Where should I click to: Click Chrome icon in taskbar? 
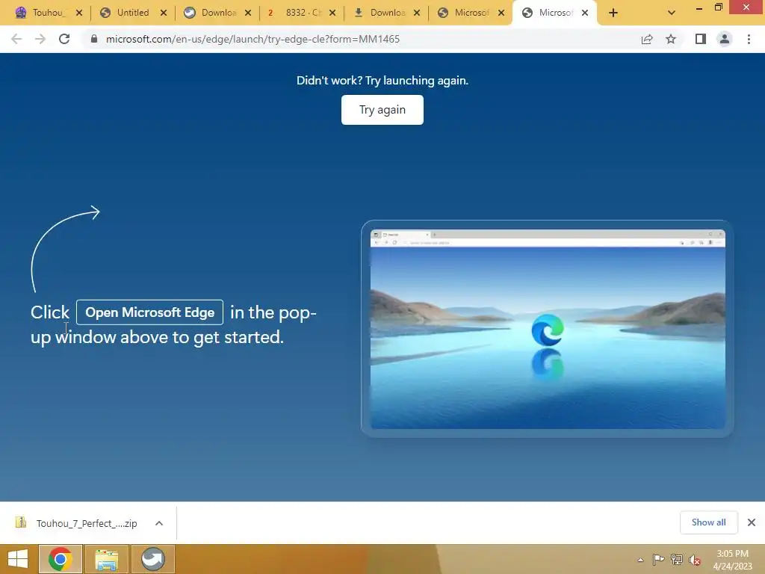[61, 559]
